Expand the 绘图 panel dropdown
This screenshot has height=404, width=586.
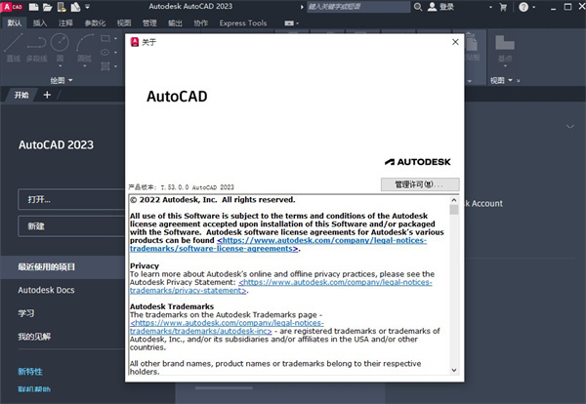coord(62,80)
